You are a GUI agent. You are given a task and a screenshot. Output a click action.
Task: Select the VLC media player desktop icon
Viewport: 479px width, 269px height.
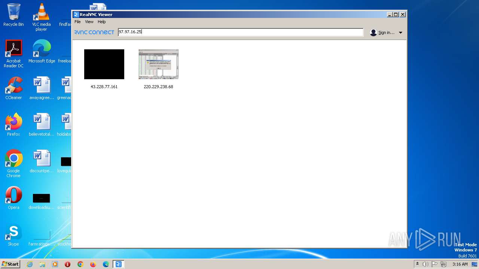coord(41,17)
